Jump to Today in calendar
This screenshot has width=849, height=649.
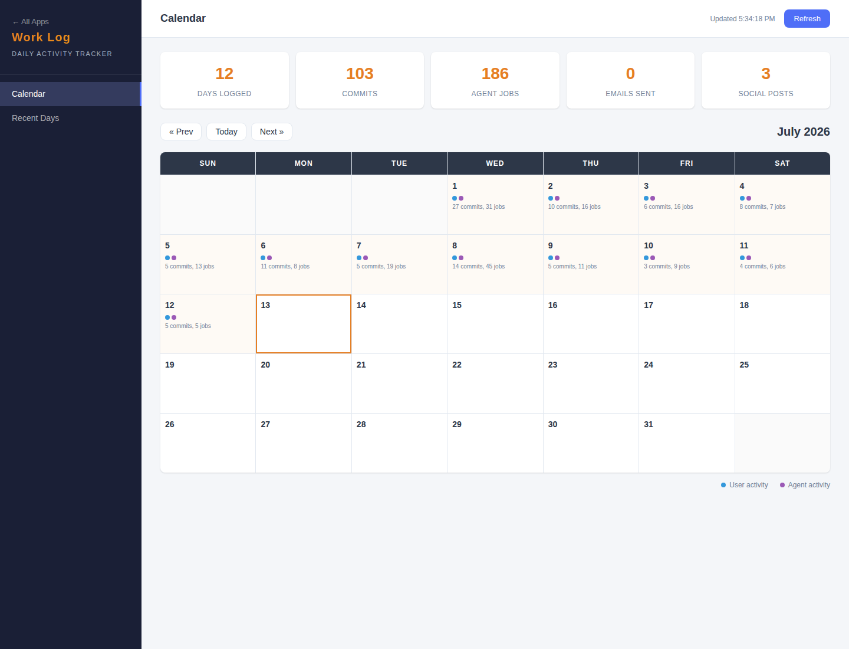[226, 132]
